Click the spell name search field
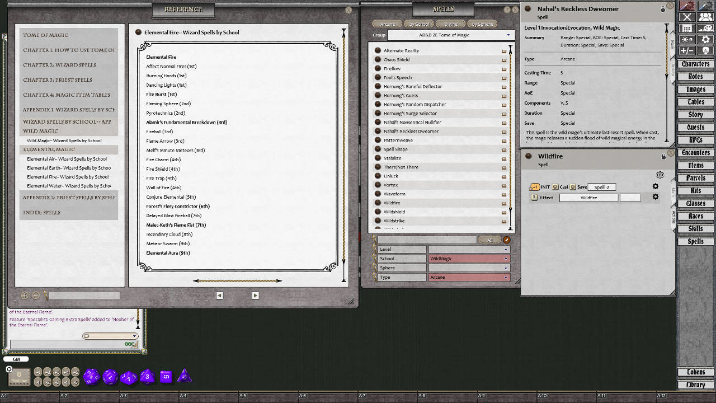 click(427, 240)
